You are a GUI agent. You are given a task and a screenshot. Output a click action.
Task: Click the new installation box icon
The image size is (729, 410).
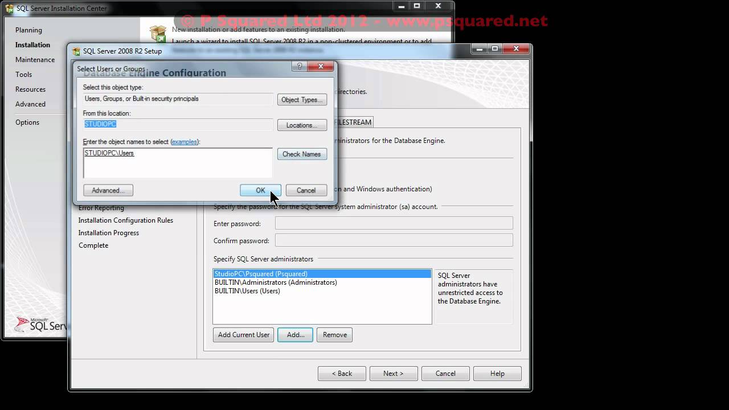158,34
